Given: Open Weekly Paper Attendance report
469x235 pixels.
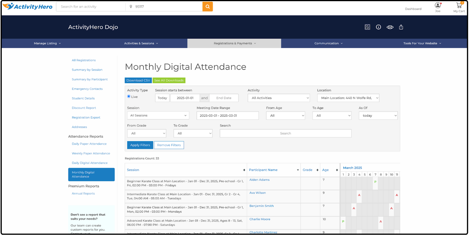Looking at the screenshot, I should coord(91,154).
